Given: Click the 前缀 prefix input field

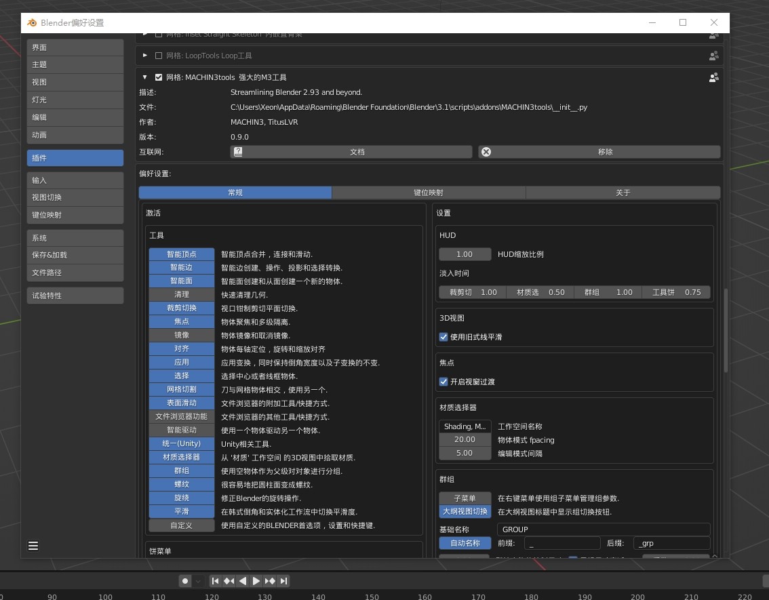Looking at the screenshot, I should click(562, 543).
